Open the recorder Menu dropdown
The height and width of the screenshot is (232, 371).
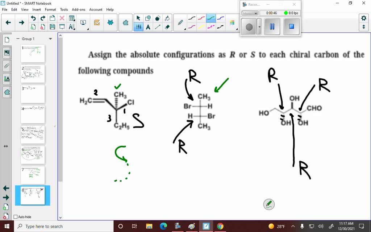(x=250, y=13)
